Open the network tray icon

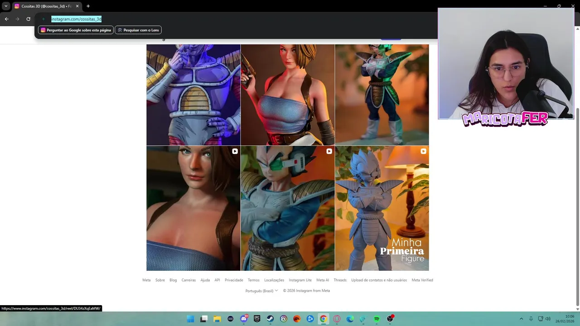tap(541, 319)
